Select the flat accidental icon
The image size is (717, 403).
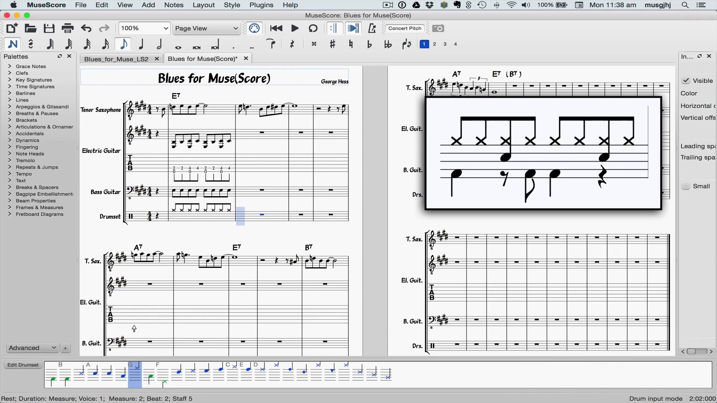pos(369,44)
